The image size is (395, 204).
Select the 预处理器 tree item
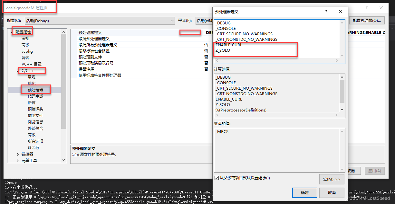(x=35, y=90)
